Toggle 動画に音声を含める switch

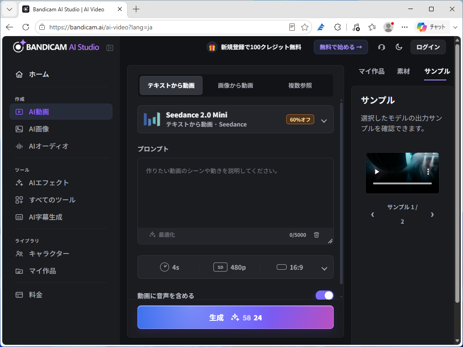click(325, 295)
